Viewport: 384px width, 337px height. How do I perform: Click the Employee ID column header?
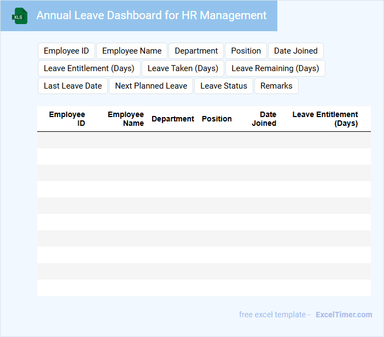(67, 119)
